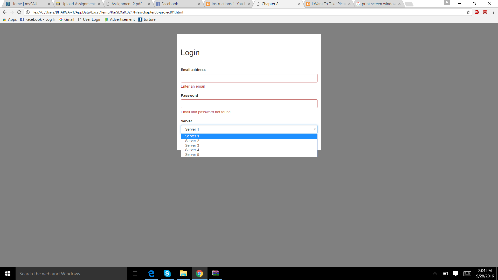Click the page info icon in address bar

(x=27, y=12)
